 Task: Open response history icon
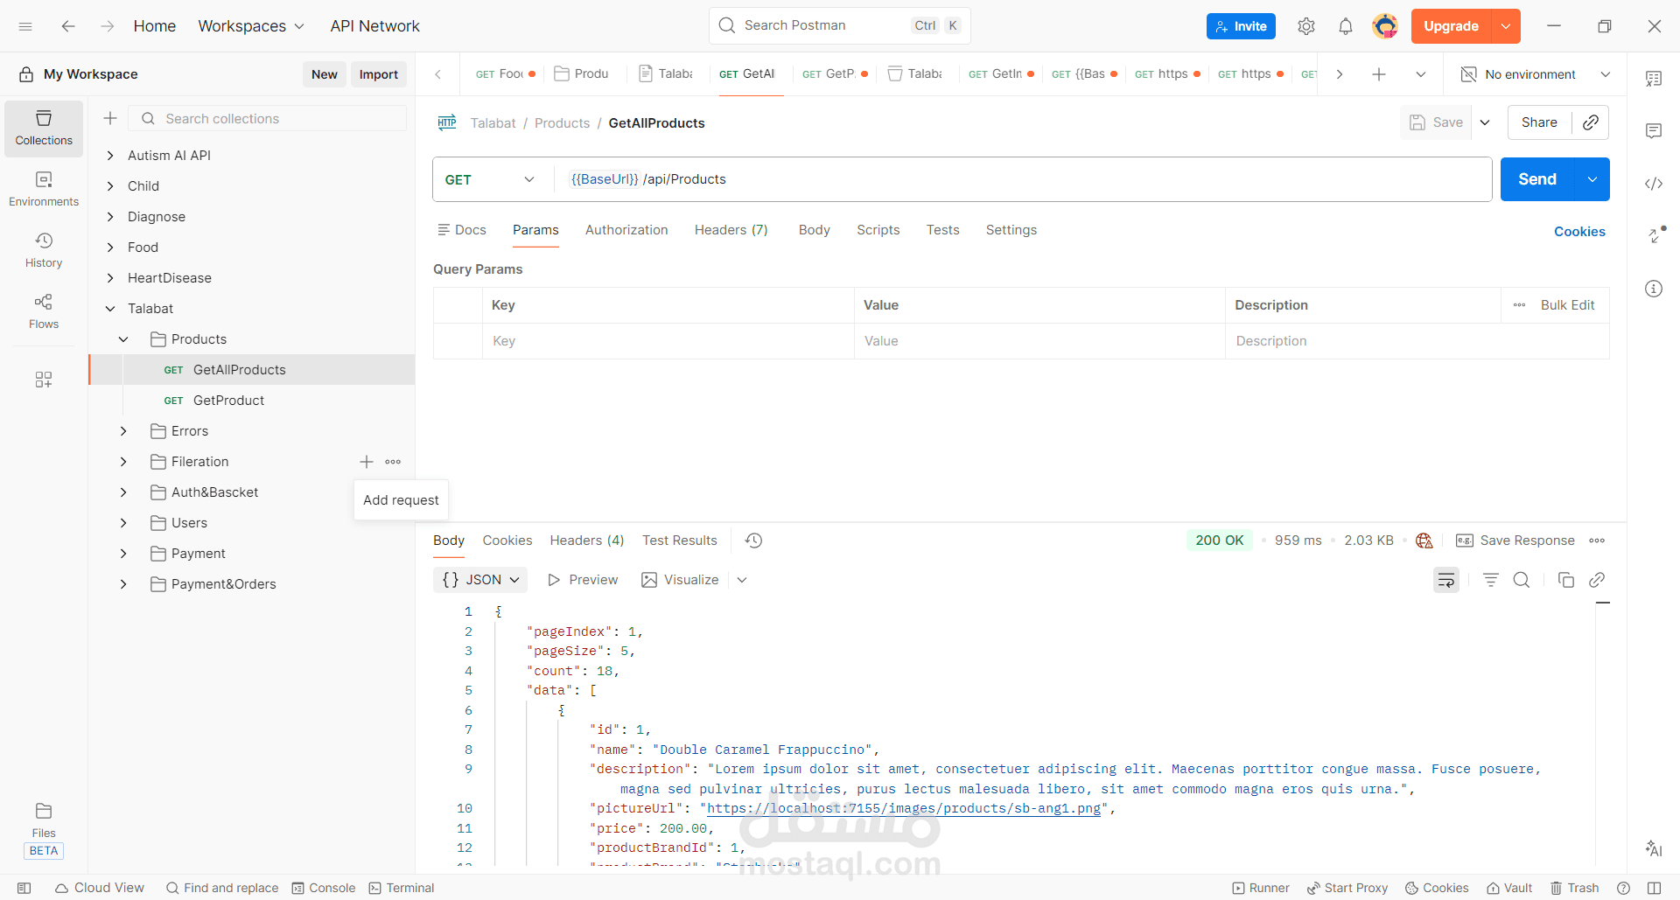pyautogui.click(x=754, y=541)
